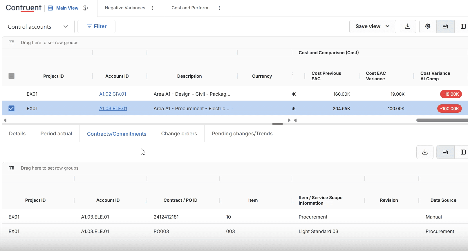Click the Main View info icon
Screen dimensions: 468x251
click(85, 8)
